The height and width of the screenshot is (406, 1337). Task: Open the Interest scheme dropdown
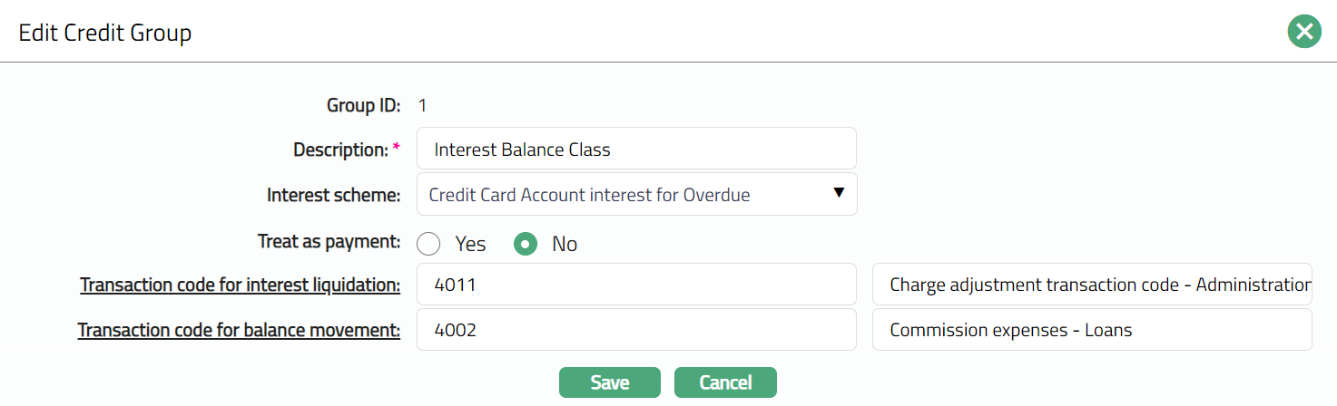coord(635,194)
